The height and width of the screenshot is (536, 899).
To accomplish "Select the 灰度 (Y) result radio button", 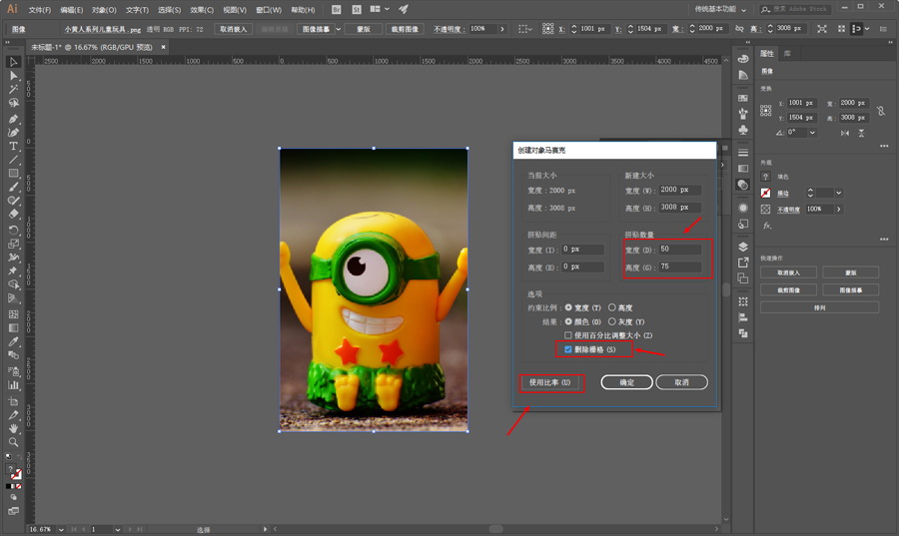I will click(x=612, y=321).
